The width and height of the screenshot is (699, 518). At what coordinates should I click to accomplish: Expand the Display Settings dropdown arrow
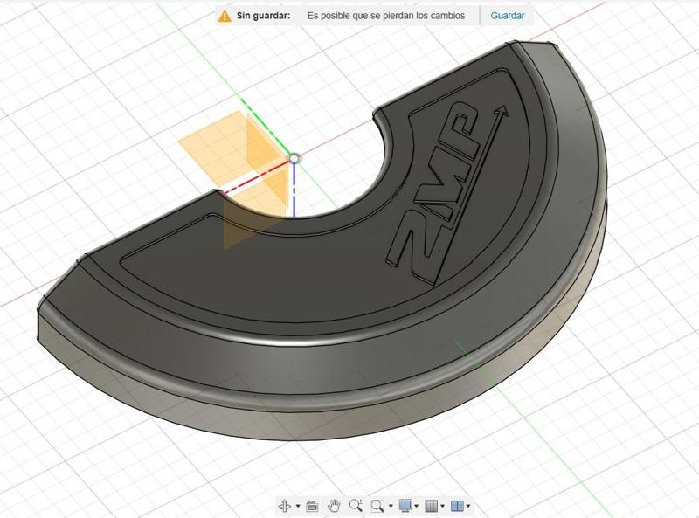pyautogui.click(x=417, y=506)
